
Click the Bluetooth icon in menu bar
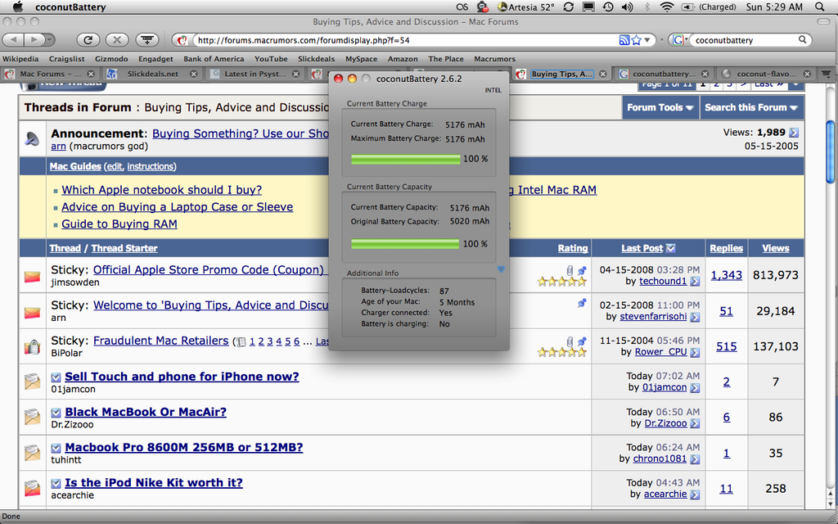click(647, 7)
